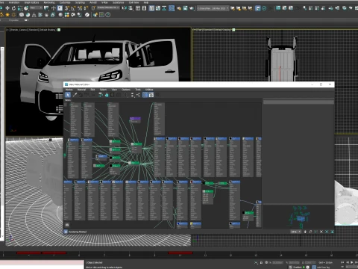The height and width of the screenshot is (269, 358).
Task: Open the Utilities menu in Slate editor
Action: click(149, 90)
